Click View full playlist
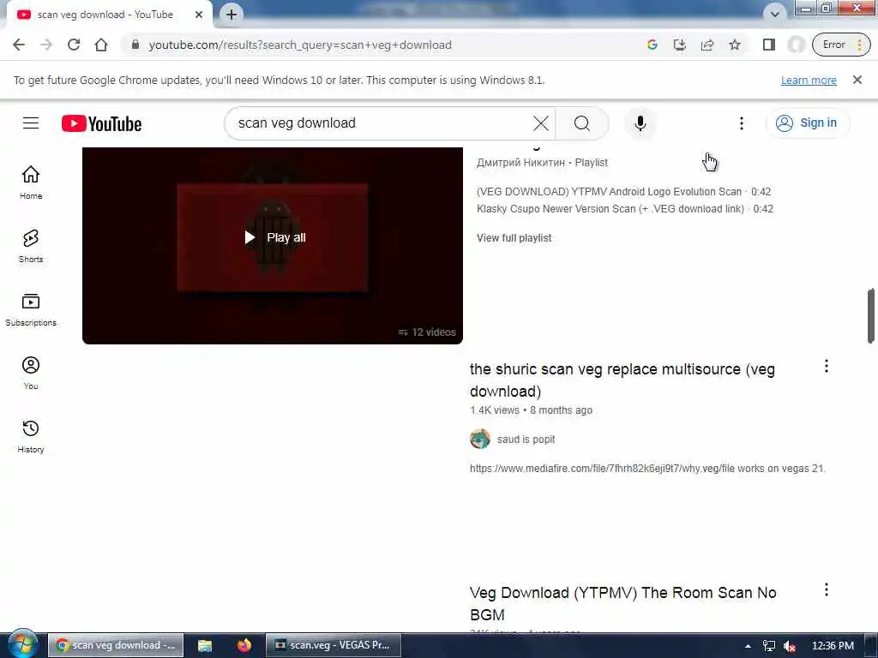 coord(514,238)
